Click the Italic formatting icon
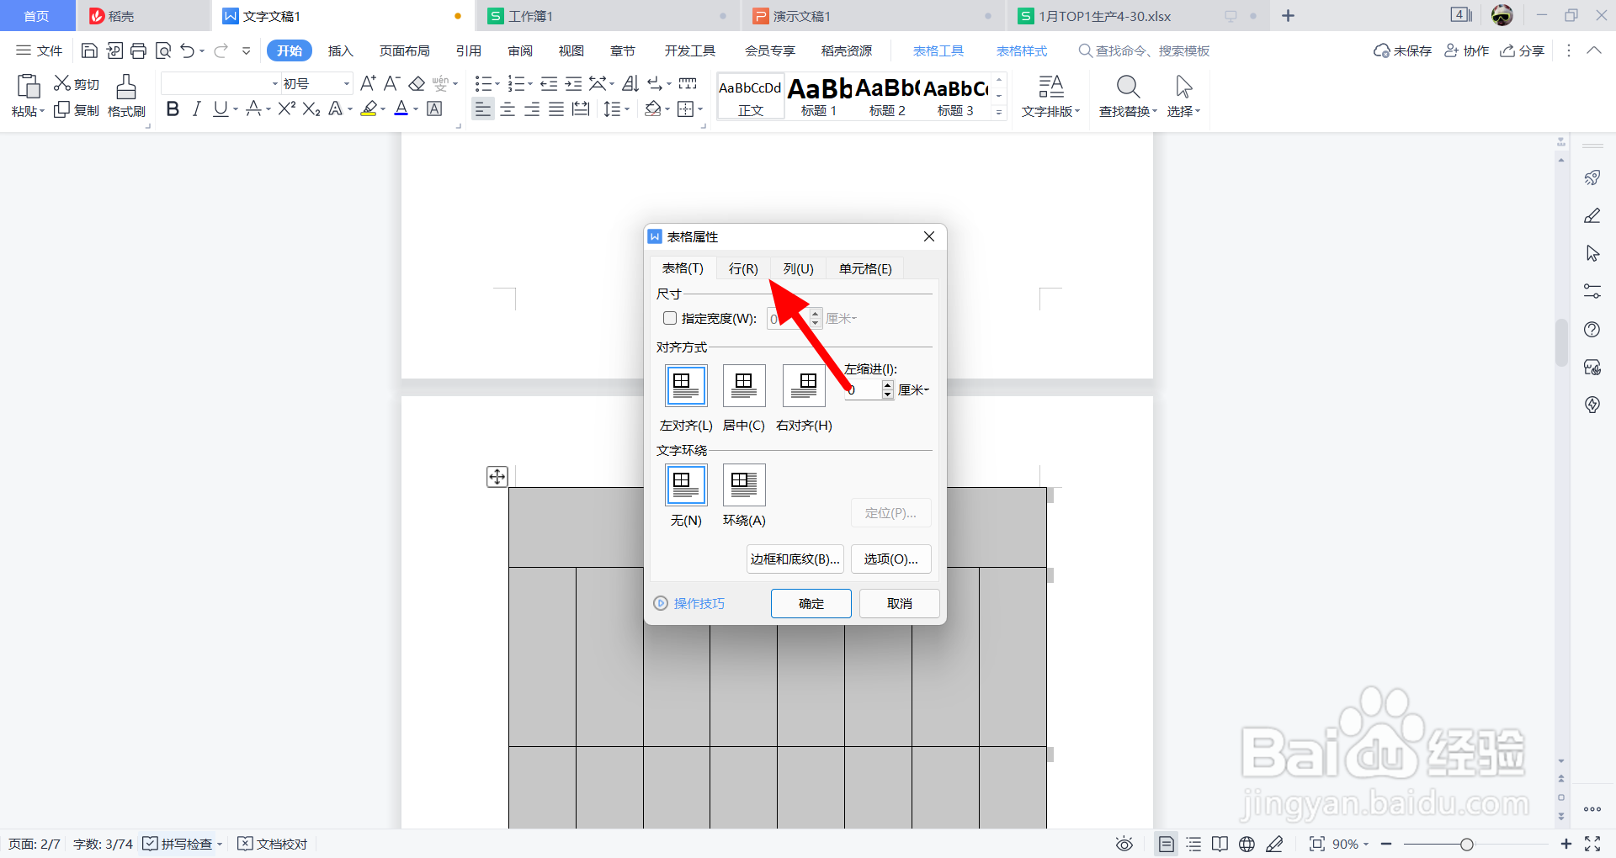This screenshot has width=1616, height=858. [196, 109]
